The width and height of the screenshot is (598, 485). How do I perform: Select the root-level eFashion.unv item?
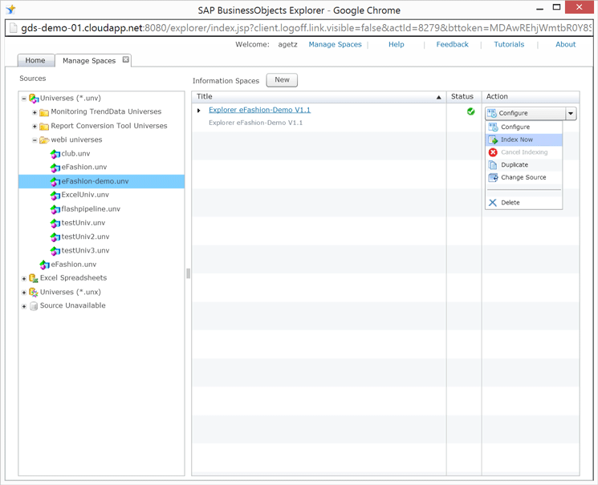74,265
